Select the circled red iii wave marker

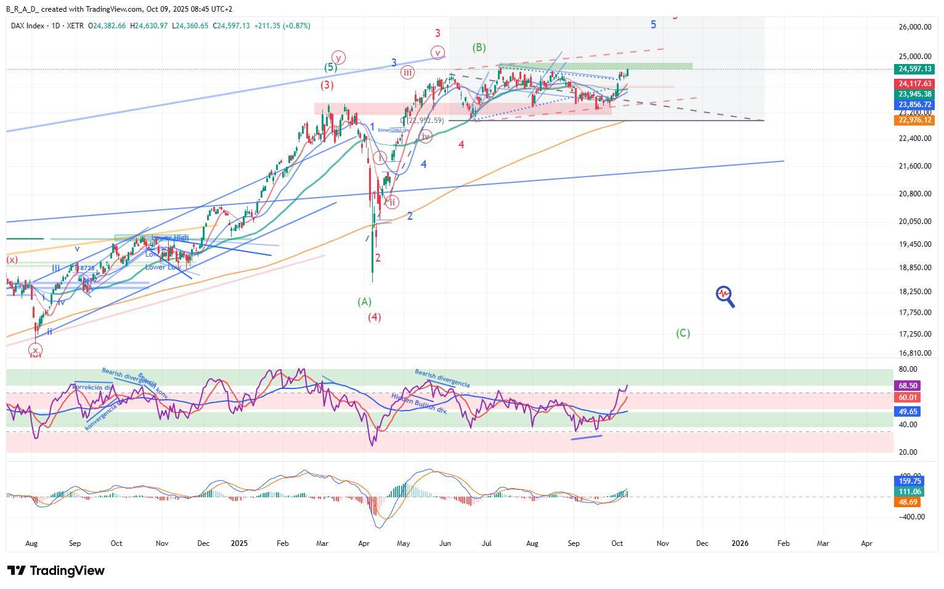(x=407, y=73)
